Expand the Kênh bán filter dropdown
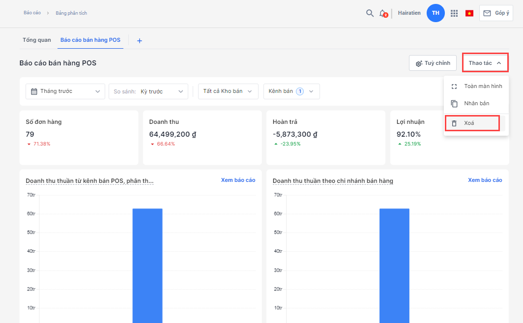 click(291, 91)
